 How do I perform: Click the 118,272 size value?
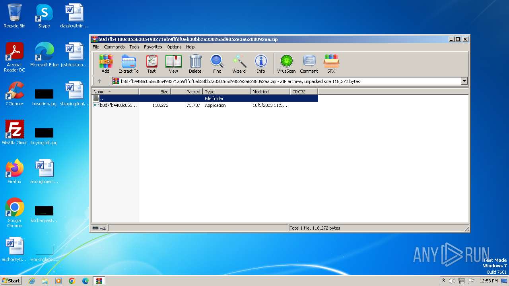point(160,105)
